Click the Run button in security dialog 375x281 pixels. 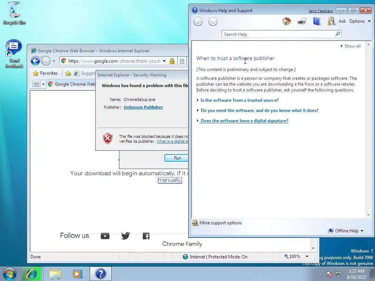(177, 158)
